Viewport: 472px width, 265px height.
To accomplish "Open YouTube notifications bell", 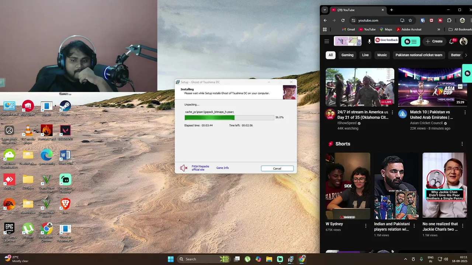I will (x=451, y=41).
